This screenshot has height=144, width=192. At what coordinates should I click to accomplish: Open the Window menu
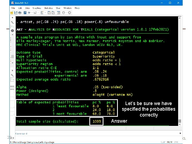tap(67, 8)
